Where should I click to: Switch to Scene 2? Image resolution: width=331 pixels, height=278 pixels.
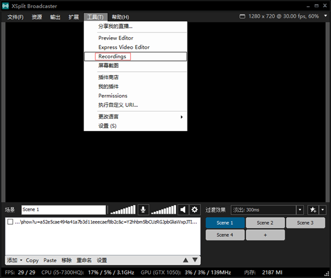click(265, 223)
